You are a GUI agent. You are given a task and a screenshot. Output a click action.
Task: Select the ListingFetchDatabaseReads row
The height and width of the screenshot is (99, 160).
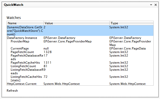(80, 71)
